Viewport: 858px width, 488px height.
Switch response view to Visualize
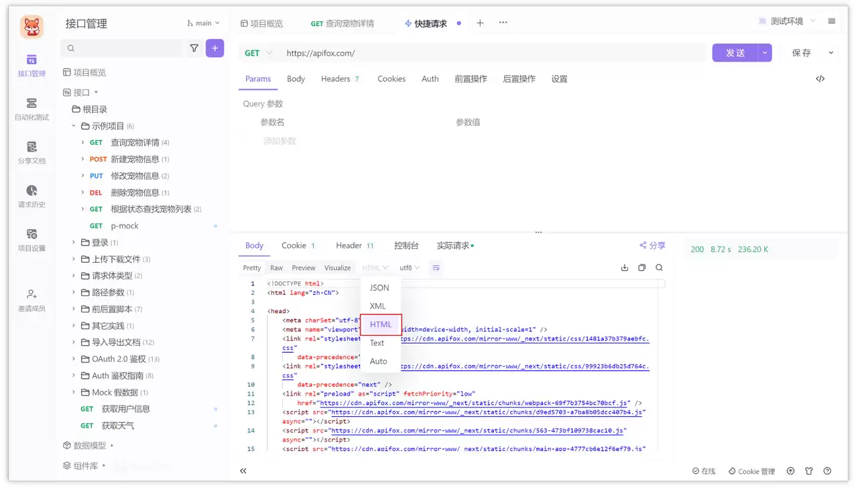pyautogui.click(x=338, y=267)
